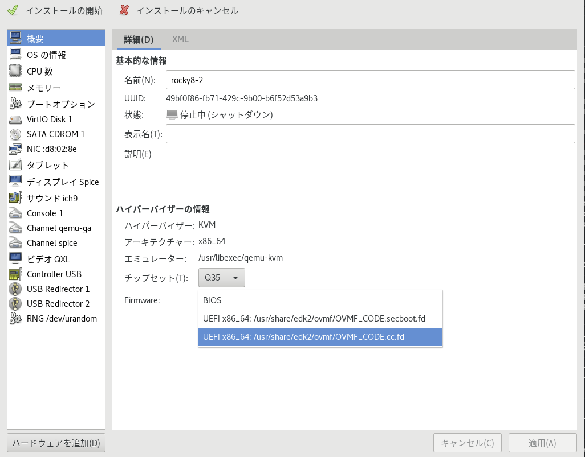Select the RNG /dev/urandom icon
Screen dimensions: 585x457
pyautogui.click(x=15, y=319)
